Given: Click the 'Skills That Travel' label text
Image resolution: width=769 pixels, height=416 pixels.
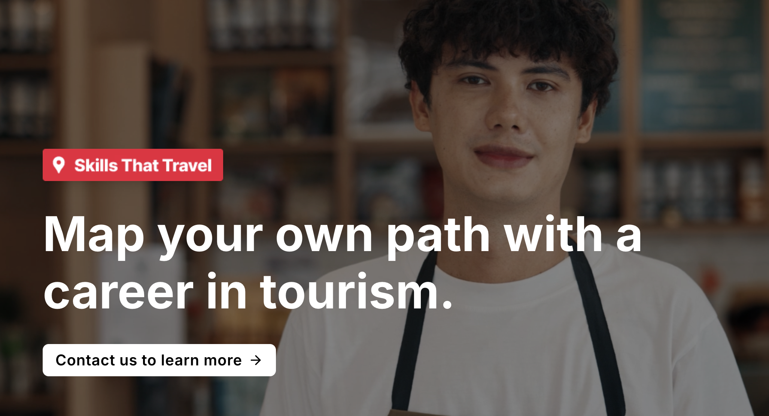Looking at the screenshot, I should coord(143,165).
